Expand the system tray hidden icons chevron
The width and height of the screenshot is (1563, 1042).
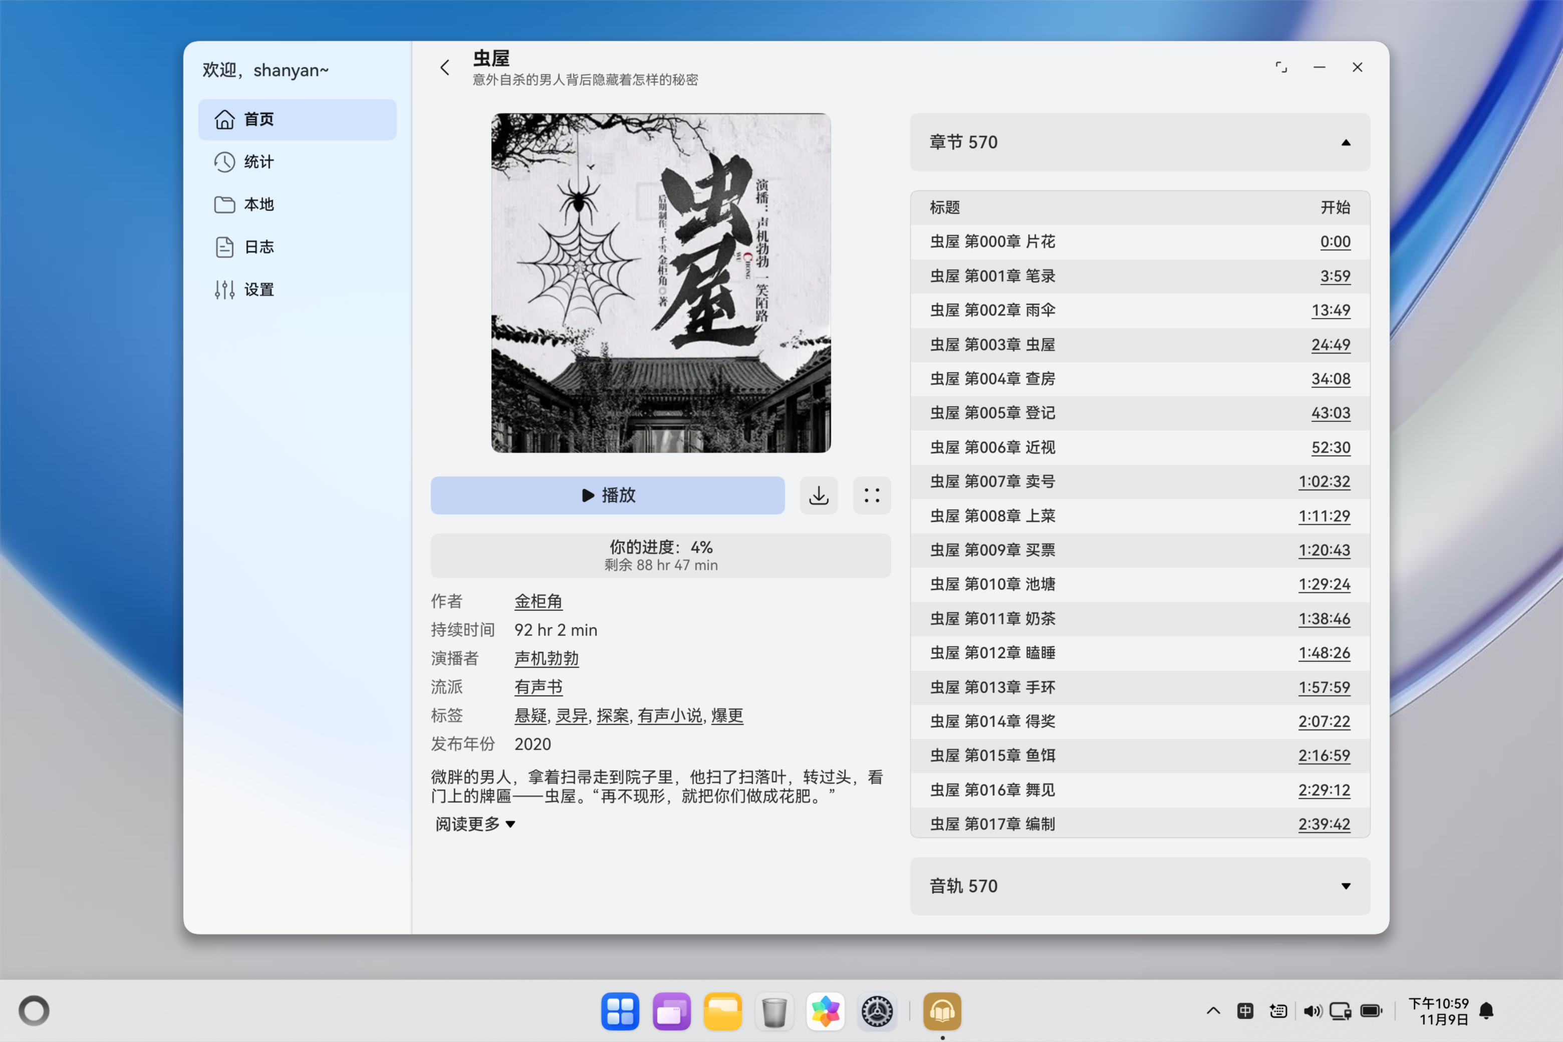(x=1213, y=1011)
